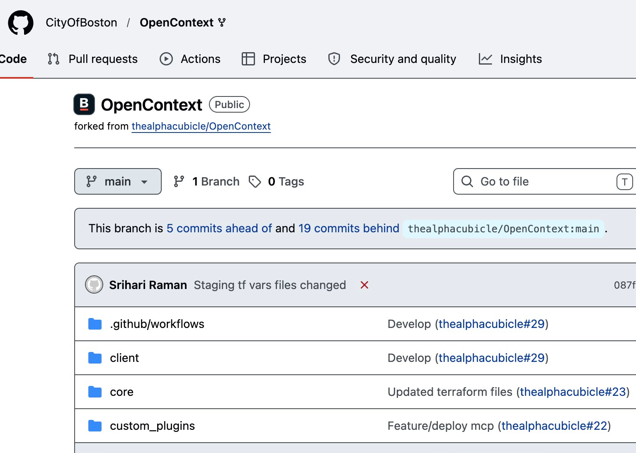Click the Security shield icon
Screen dimensions: 636x453
click(x=334, y=59)
